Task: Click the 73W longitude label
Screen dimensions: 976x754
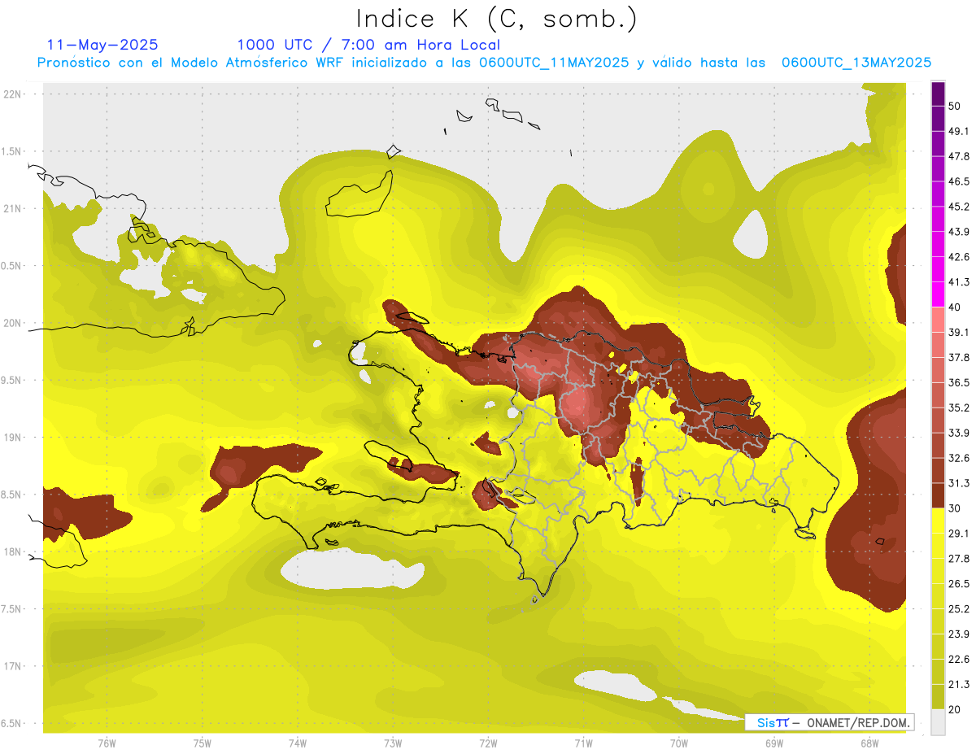Action: point(393,743)
